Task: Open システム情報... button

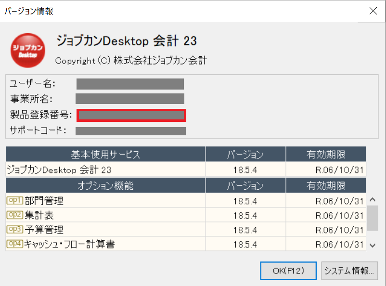Action: click(349, 271)
